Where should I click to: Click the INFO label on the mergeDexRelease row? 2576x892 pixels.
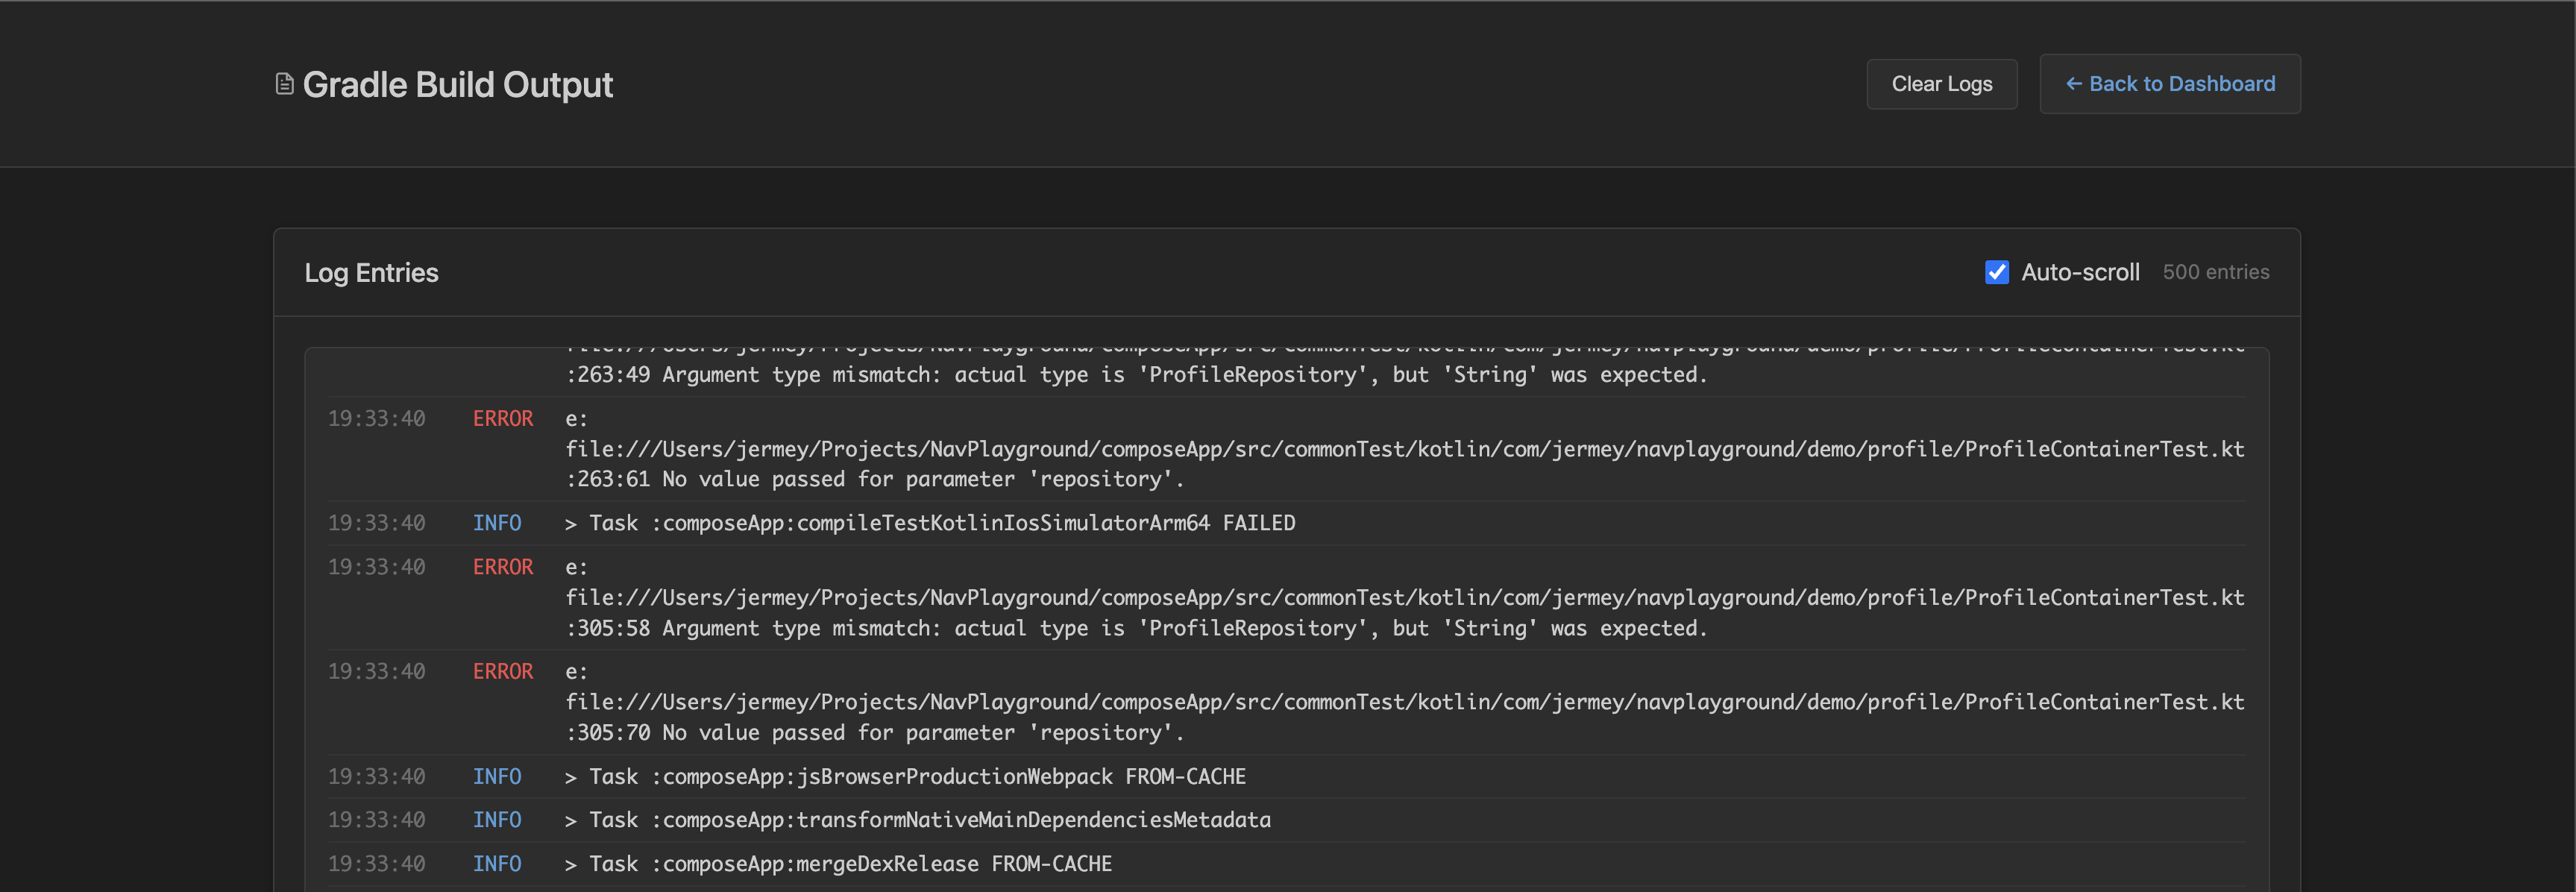[497, 864]
